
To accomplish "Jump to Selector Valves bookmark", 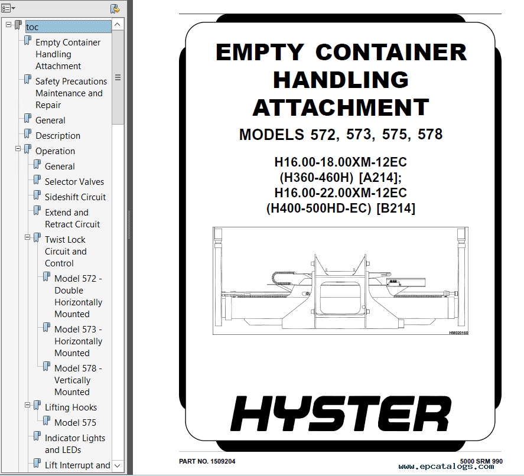I will pos(74,182).
